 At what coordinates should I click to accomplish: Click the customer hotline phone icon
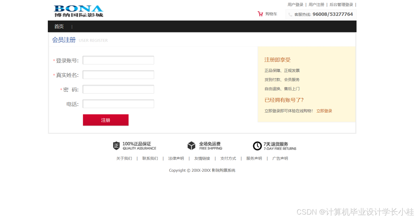(290, 15)
